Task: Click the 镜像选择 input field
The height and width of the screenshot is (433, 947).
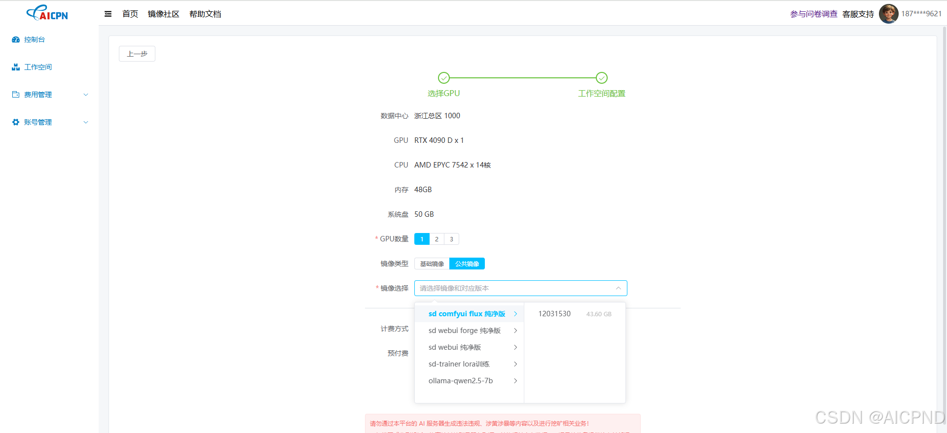Action: [521, 288]
